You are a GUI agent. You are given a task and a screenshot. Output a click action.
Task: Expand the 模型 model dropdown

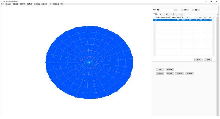(x=175, y=10)
